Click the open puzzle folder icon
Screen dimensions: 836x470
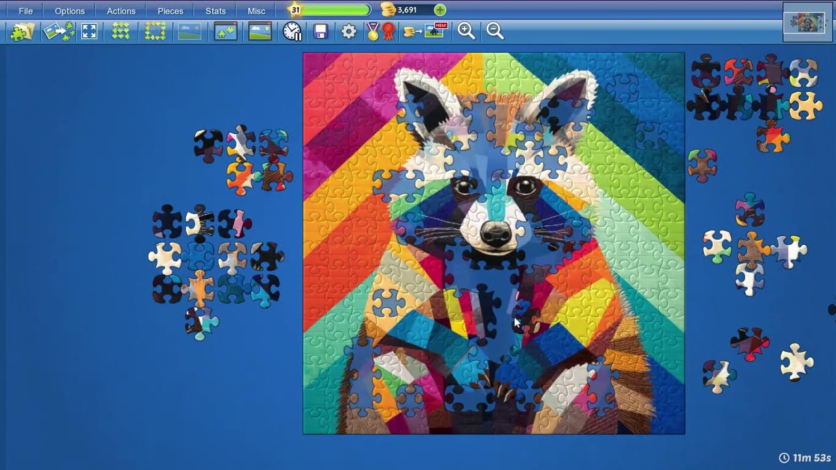pos(22,31)
